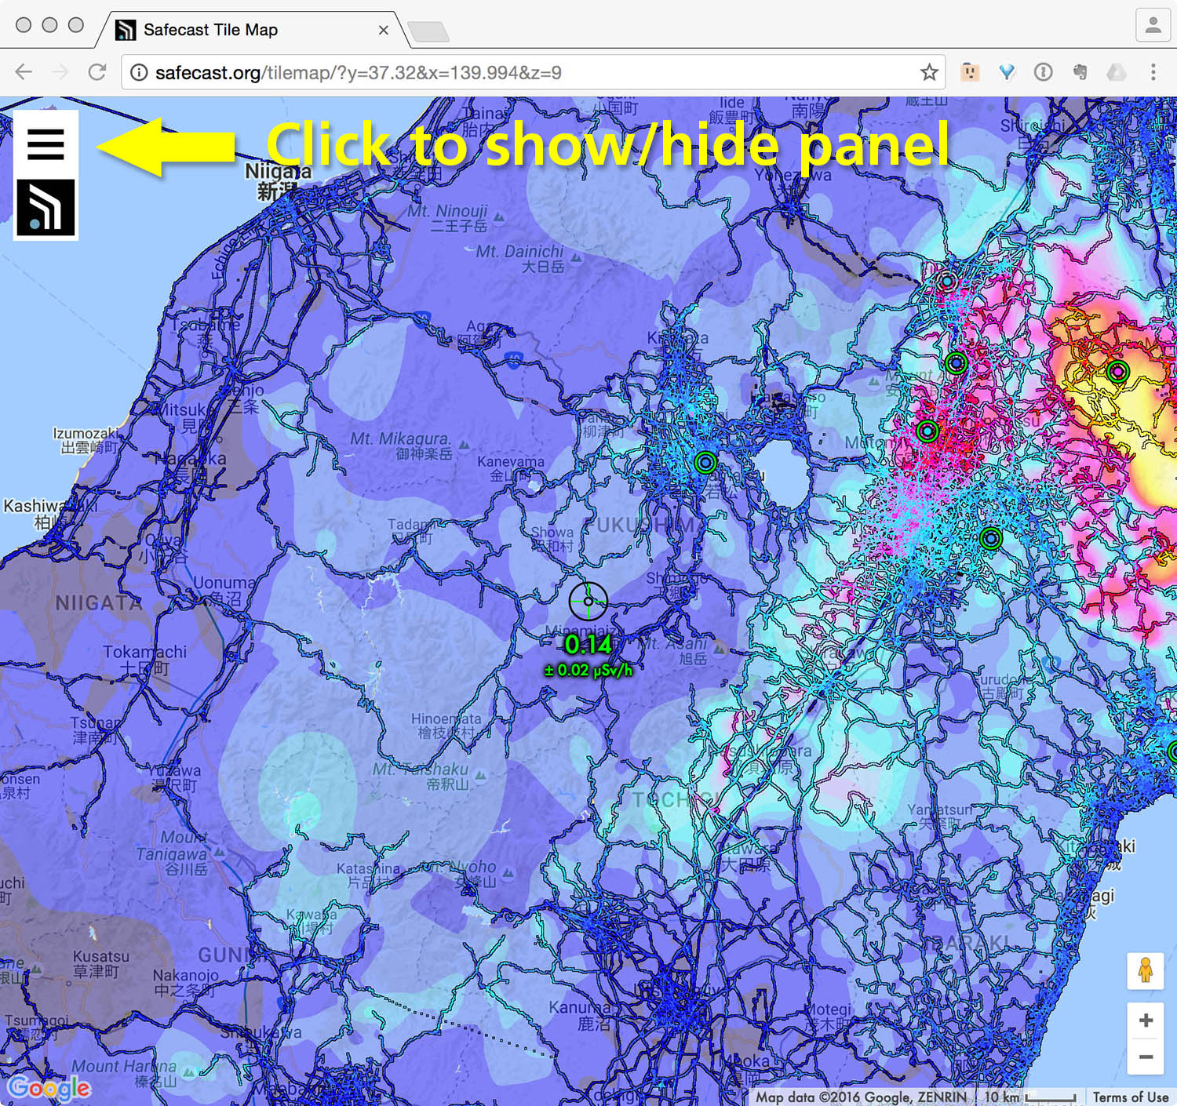Screen dimensions: 1177x1106
Task: Click the Safecast logo button on the map
Action: 46,208
